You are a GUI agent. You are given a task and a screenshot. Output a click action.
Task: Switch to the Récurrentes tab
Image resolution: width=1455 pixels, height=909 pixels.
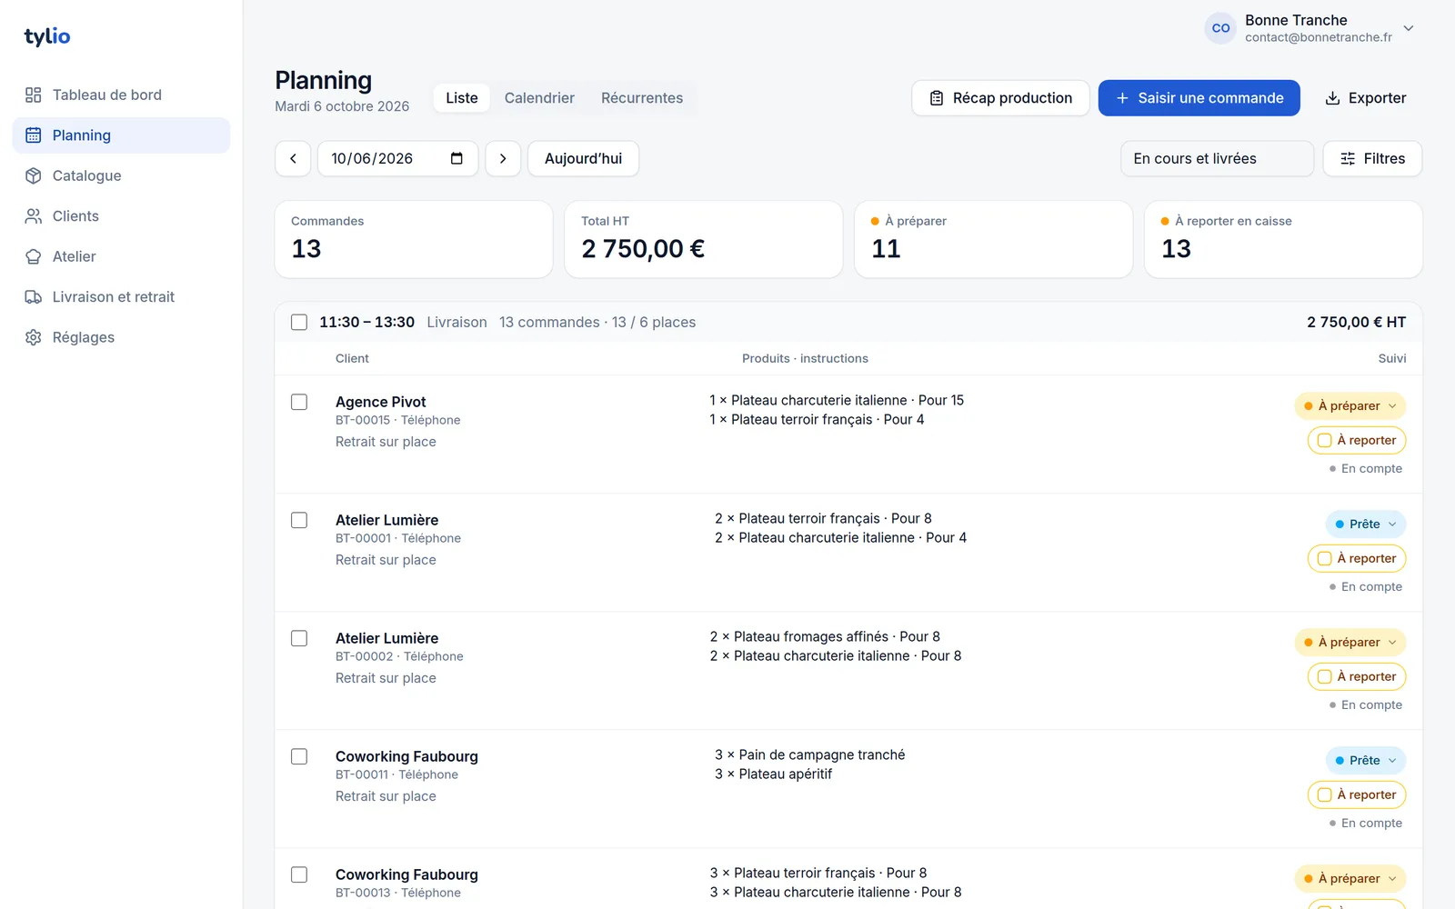(x=642, y=98)
